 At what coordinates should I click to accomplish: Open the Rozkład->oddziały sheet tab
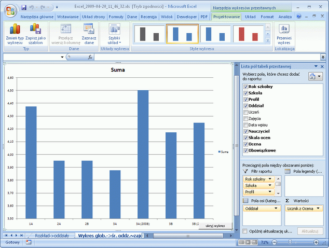coord(52,236)
